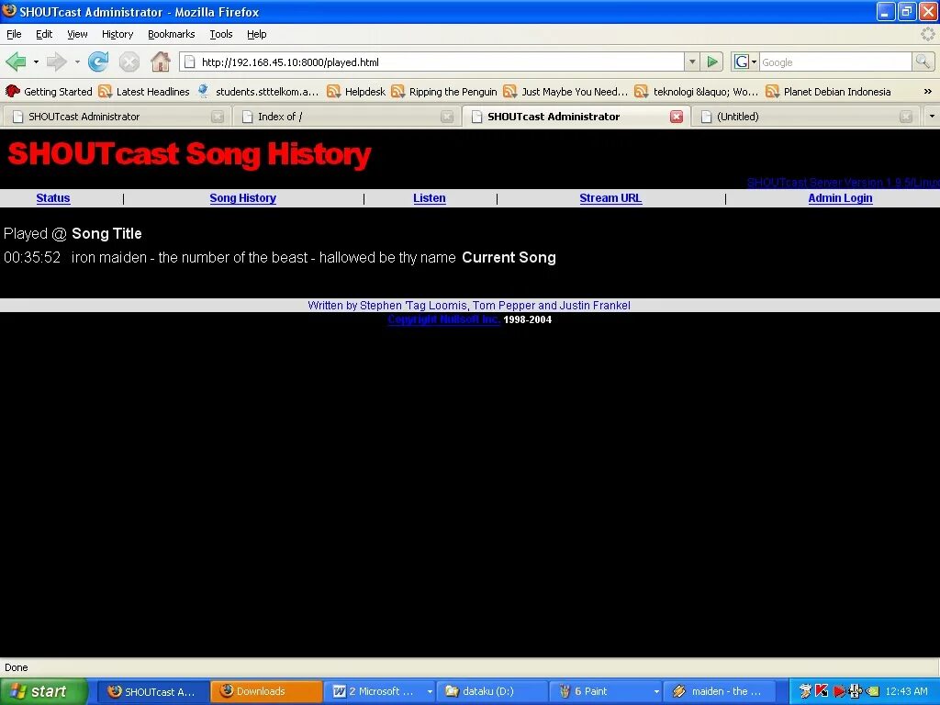940x705 pixels.
Task: Click the iron maiden song title text
Action: [x=263, y=258]
